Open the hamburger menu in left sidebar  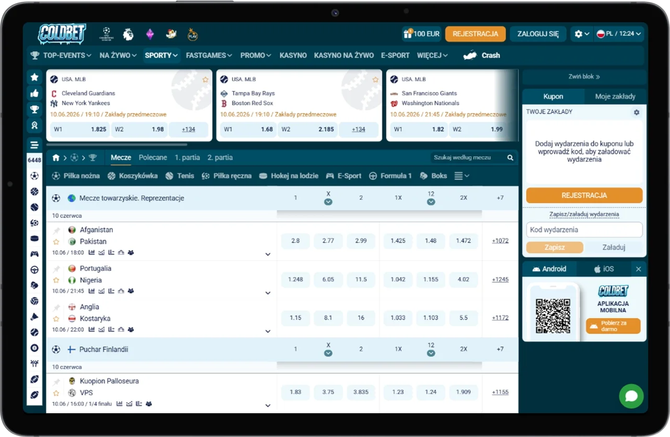click(x=34, y=145)
